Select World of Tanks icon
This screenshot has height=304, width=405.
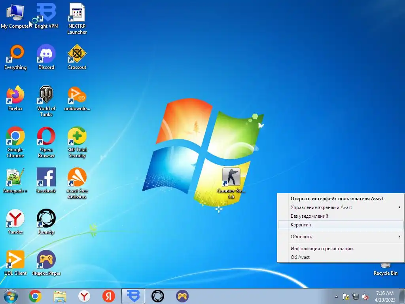pyautogui.click(x=46, y=101)
